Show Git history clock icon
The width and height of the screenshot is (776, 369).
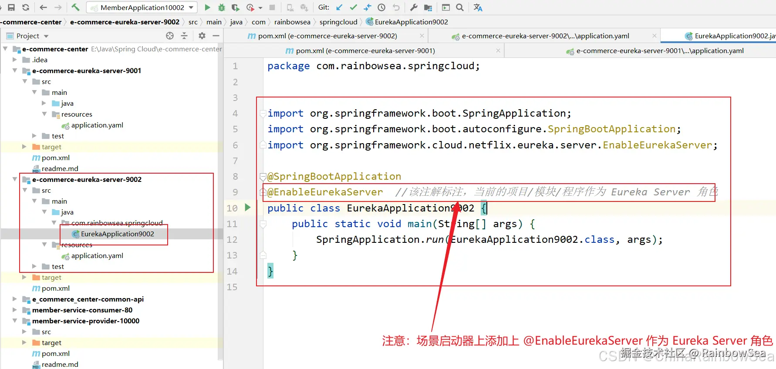[381, 7]
